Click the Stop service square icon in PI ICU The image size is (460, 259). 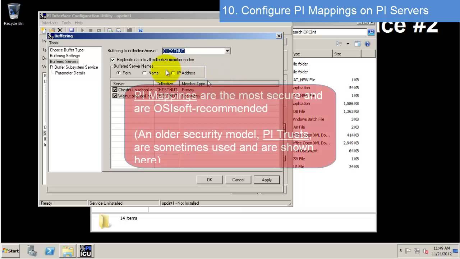[x=91, y=31]
